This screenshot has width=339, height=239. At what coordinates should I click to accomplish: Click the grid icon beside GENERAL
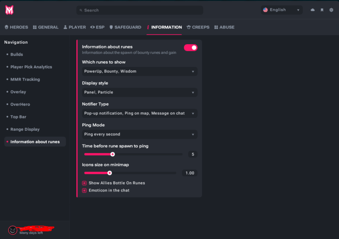[x=35, y=27]
